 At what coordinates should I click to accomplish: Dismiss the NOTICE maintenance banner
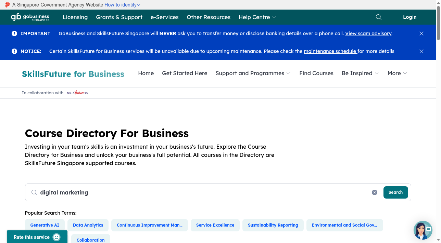[x=421, y=51]
